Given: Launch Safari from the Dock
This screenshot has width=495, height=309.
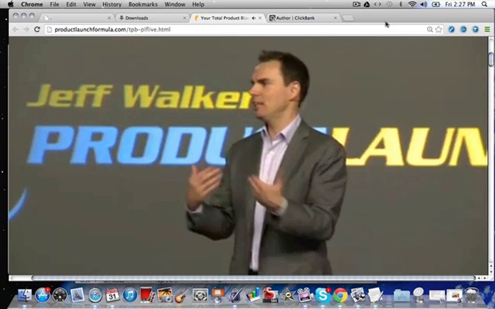Looking at the screenshot, I should coord(95,295).
